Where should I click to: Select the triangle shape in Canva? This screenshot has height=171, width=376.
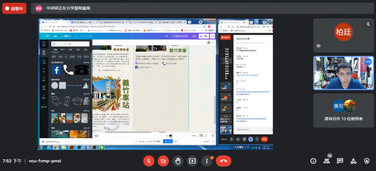coord(86,85)
